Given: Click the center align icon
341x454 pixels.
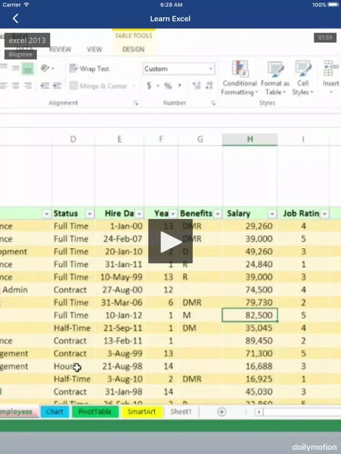Looking at the screenshot, I should tap(15, 86).
